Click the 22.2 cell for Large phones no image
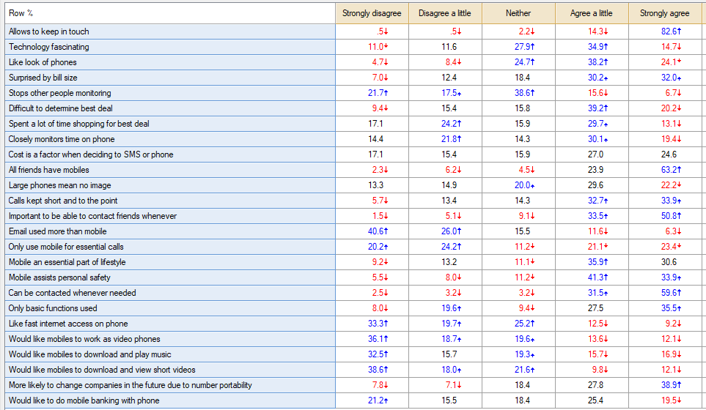This screenshot has height=410, width=706. click(665, 185)
